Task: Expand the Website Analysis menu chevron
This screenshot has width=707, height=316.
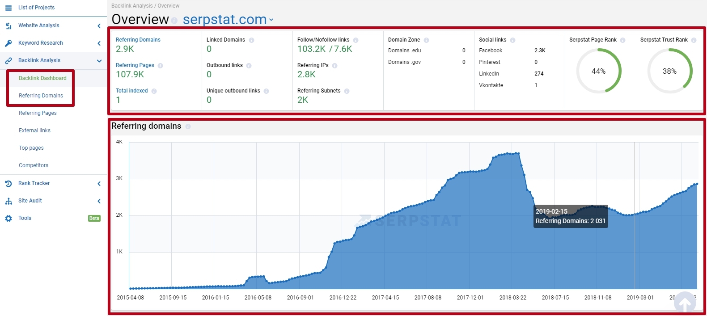Action: point(99,26)
